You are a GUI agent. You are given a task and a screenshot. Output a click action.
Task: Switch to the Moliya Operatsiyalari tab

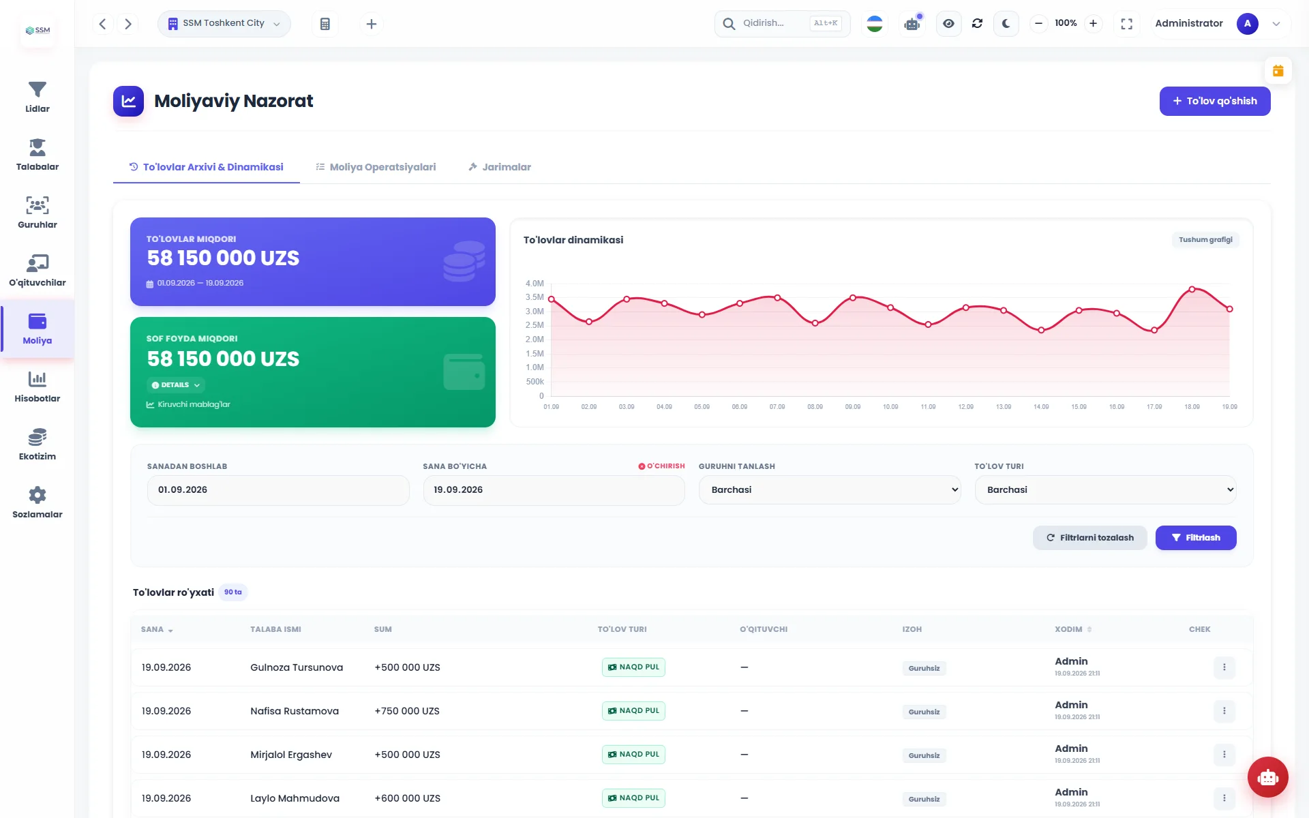(x=376, y=167)
